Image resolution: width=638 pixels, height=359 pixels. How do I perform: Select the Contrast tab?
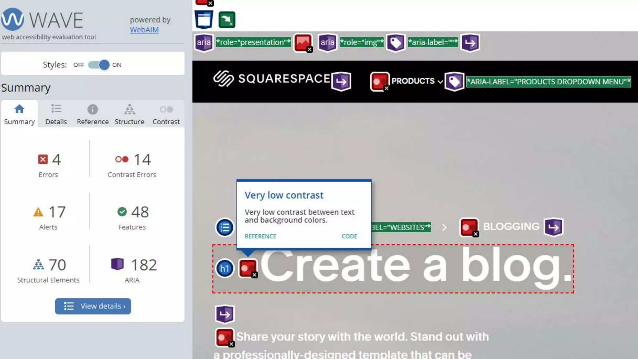click(x=166, y=114)
